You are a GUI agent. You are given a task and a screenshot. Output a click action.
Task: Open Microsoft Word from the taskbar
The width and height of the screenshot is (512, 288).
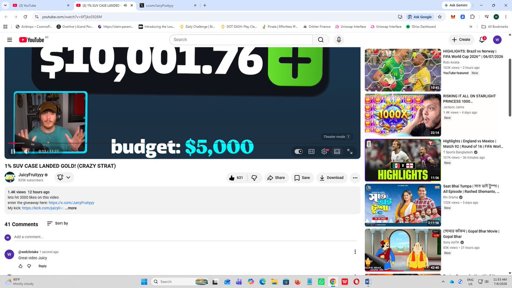click(368, 282)
